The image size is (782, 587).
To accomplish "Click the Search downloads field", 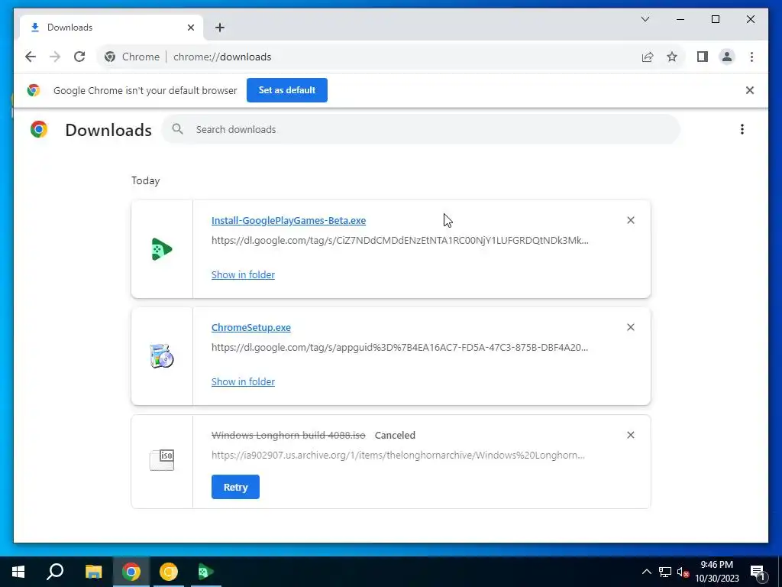I will tap(421, 129).
